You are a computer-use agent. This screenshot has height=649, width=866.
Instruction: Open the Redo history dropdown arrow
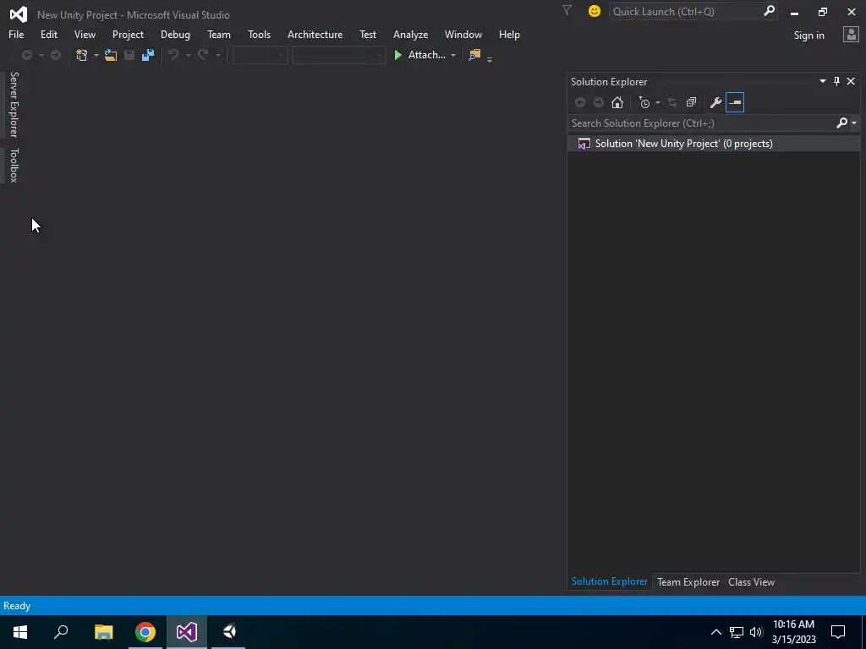[217, 55]
